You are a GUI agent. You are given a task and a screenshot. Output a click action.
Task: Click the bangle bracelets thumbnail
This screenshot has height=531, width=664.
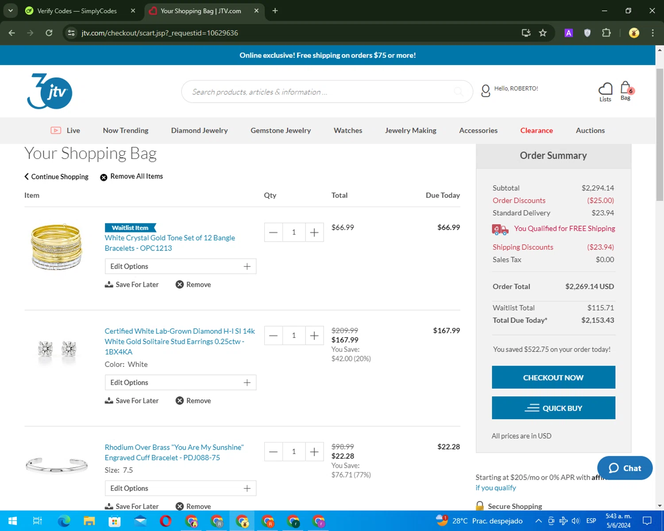coord(57,246)
